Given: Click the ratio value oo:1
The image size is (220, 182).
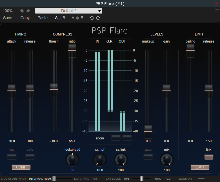Looking at the screenshot, I should click(72, 141).
